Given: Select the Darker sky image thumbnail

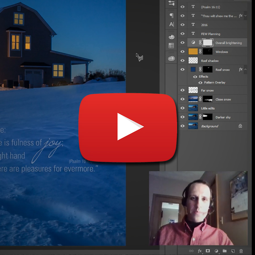Looking at the screenshot, I should pos(193,117).
